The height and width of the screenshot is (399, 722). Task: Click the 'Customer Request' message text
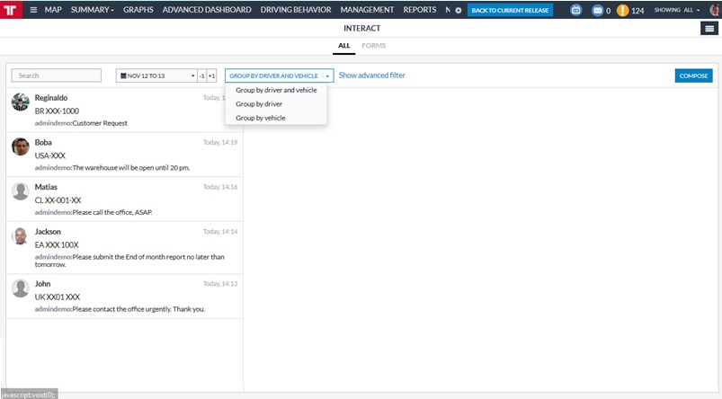(x=100, y=123)
